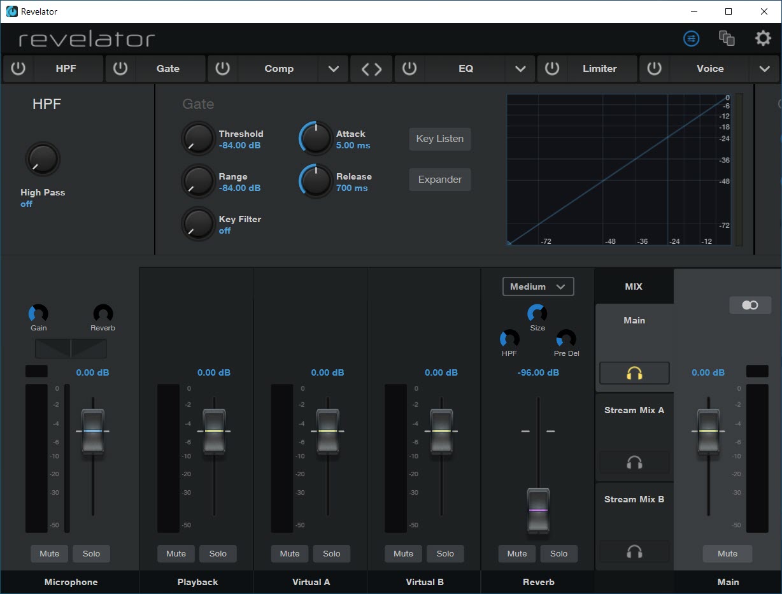782x594 pixels.
Task: Click the Gate Attack knob
Action: 316,138
